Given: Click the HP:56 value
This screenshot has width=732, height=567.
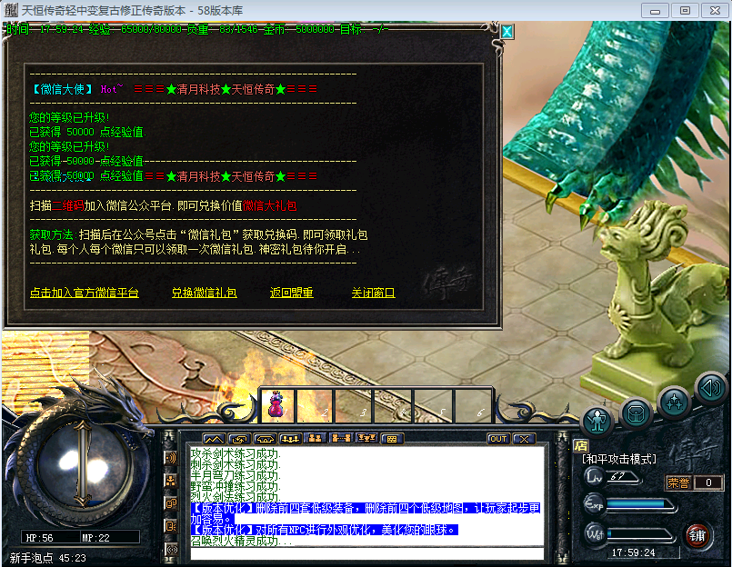Looking at the screenshot, I should [x=39, y=538].
